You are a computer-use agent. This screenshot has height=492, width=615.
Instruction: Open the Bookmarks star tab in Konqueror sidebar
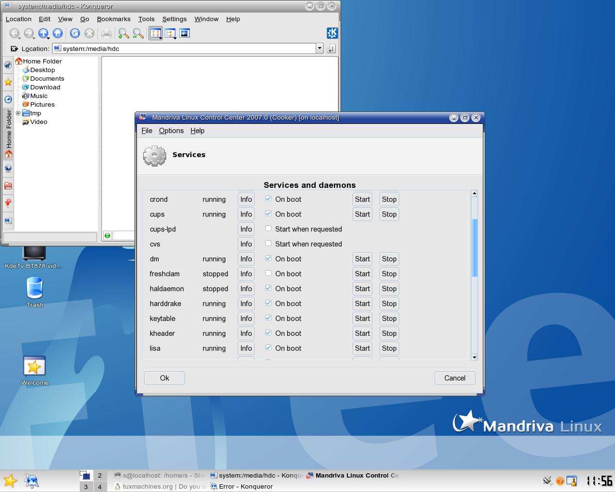pyautogui.click(x=8, y=82)
